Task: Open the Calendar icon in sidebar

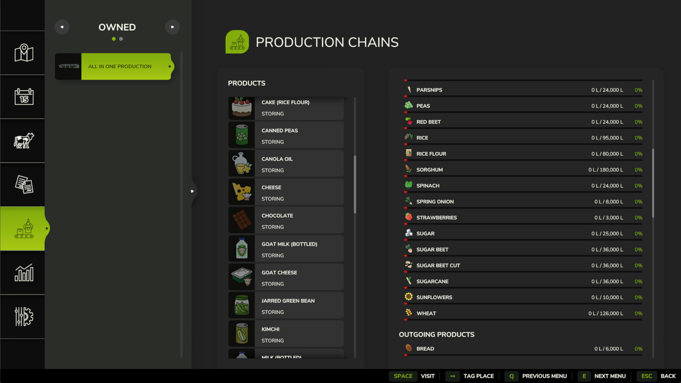Action: pyautogui.click(x=23, y=97)
